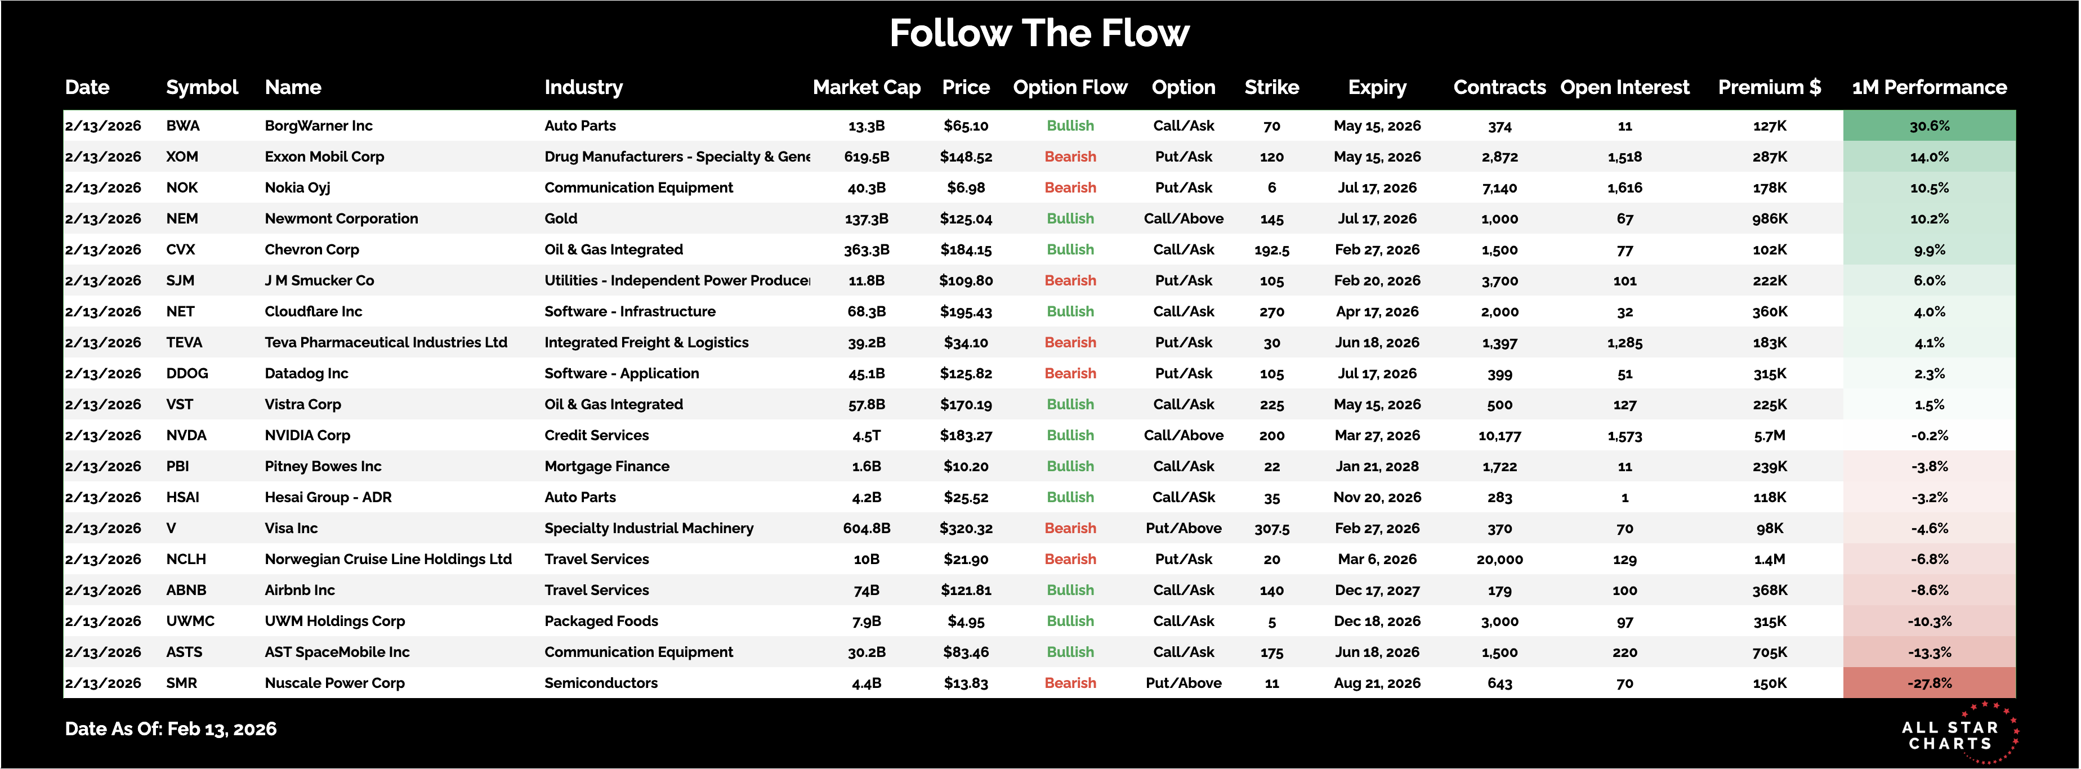Viewport: 2081px width, 769px height.
Task: Click the Bearish flow label for Visa
Action: [1070, 528]
